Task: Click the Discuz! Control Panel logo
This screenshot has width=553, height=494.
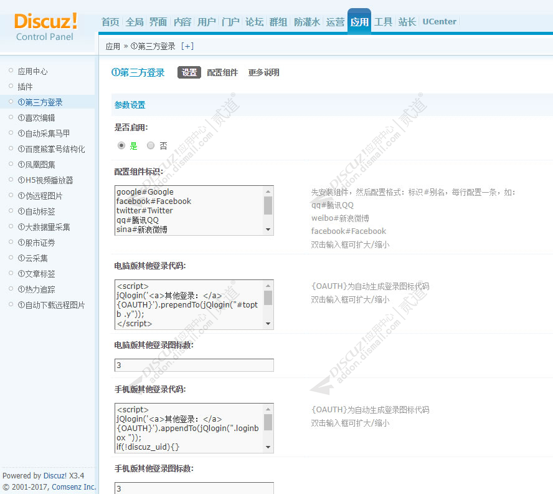Action: click(46, 27)
